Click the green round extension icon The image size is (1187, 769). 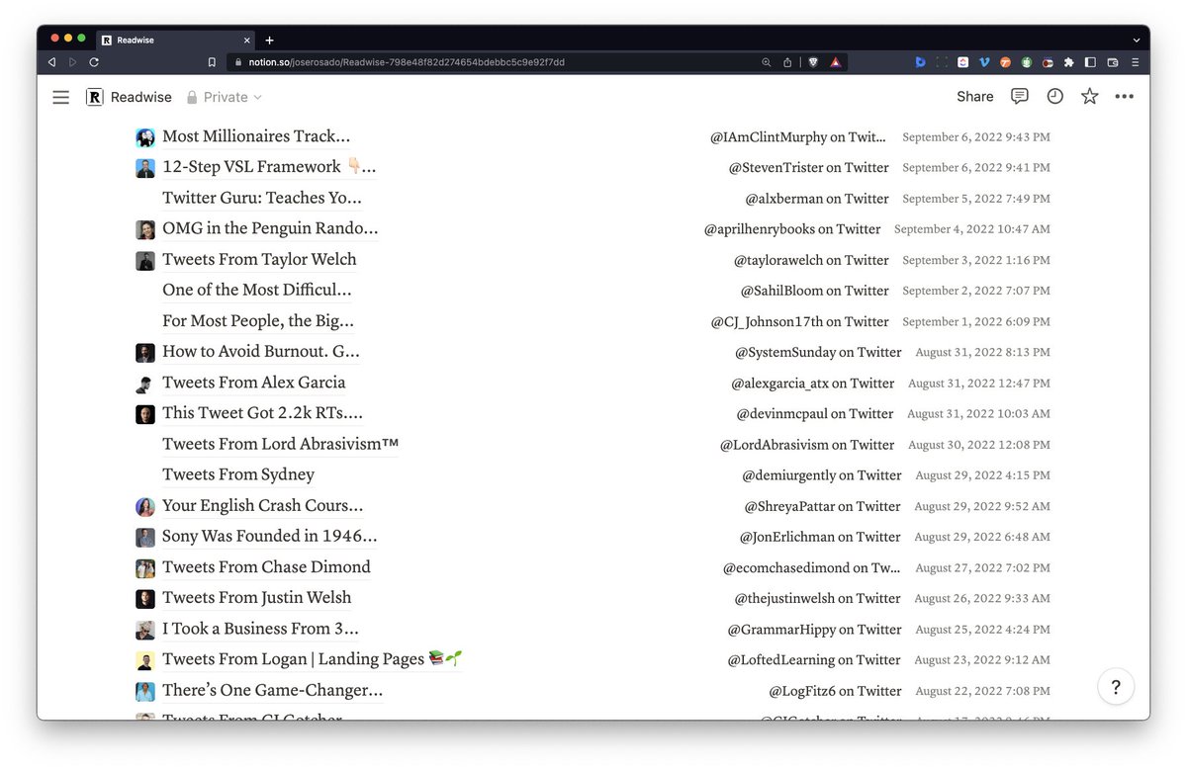1027,62
